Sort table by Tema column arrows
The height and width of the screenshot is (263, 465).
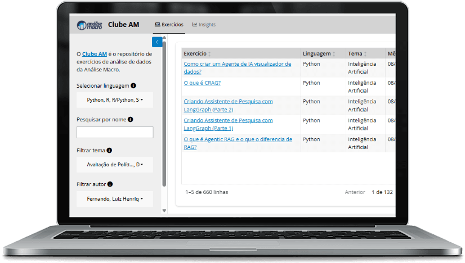pyautogui.click(x=365, y=54)
